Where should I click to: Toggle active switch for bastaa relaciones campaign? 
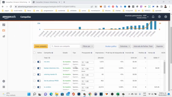coord(39,68)
